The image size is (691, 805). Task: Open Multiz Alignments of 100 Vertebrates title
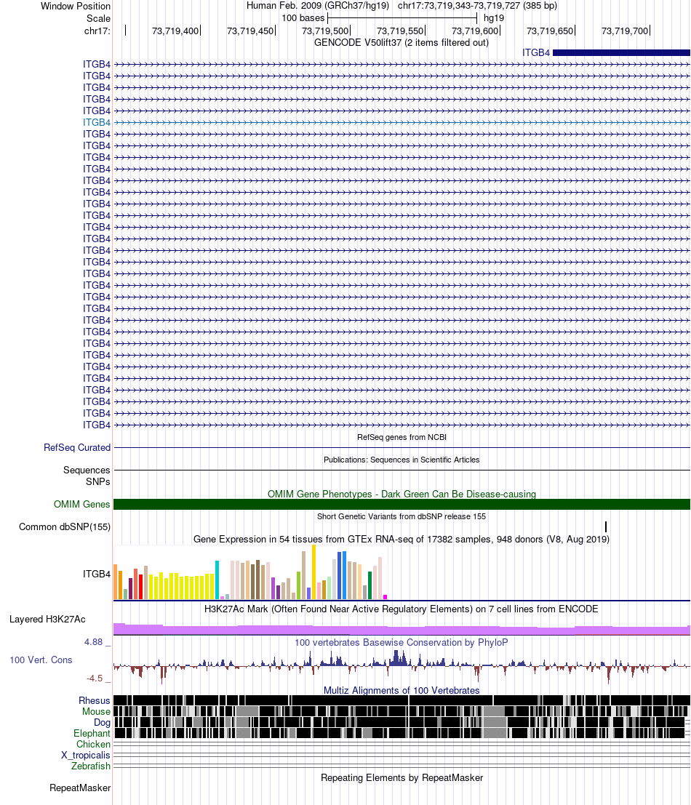point(402,691)
